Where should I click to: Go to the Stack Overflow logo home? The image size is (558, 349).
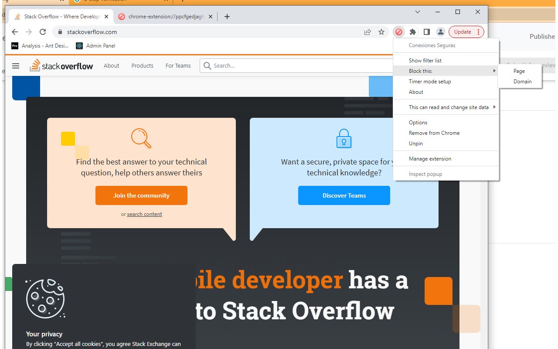coord(61,65)
